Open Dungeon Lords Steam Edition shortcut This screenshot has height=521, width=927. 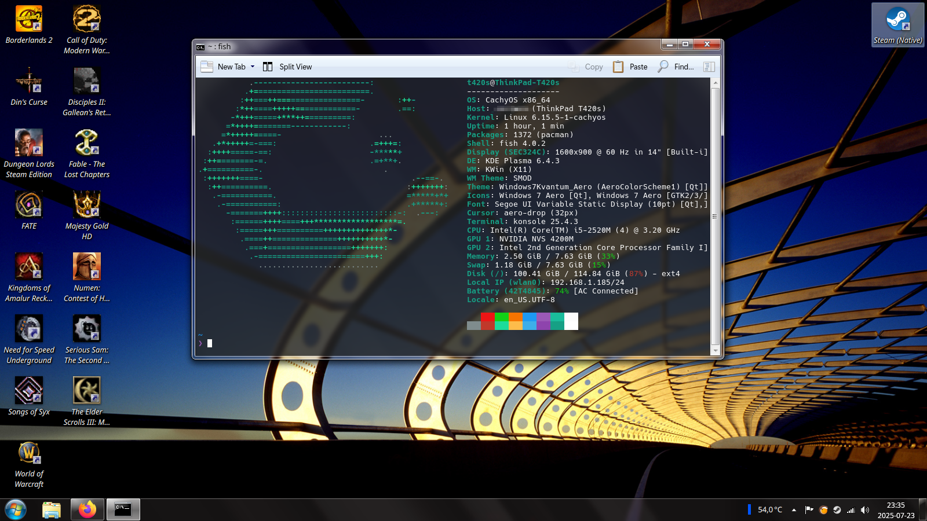[29, 154]
